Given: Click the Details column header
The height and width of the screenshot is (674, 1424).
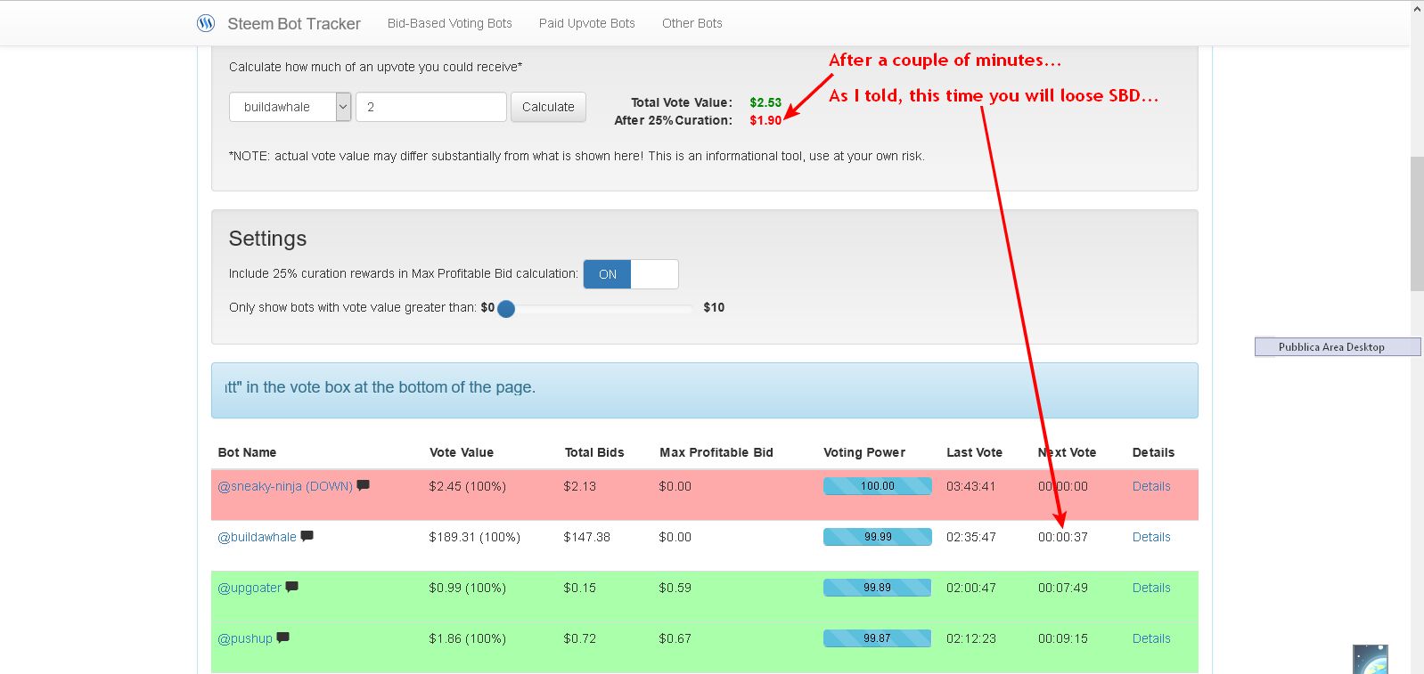Looking at the screenshot, I should point(1153,452).
